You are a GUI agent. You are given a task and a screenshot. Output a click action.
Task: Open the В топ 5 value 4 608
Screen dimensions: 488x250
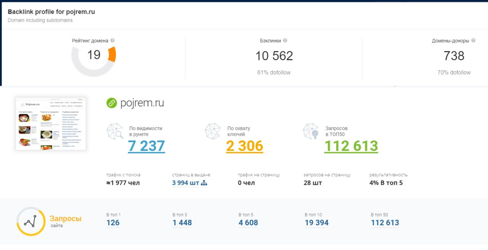pos(248,223)
